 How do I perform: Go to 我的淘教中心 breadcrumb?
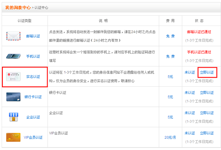(x=18, y=8)
